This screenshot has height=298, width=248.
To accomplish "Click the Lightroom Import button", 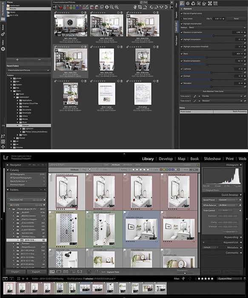I will point(16,272).
